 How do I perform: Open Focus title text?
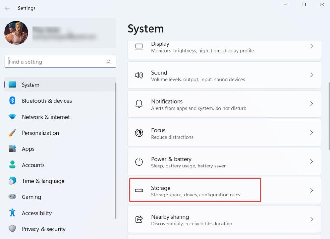[x=158, y=130]
